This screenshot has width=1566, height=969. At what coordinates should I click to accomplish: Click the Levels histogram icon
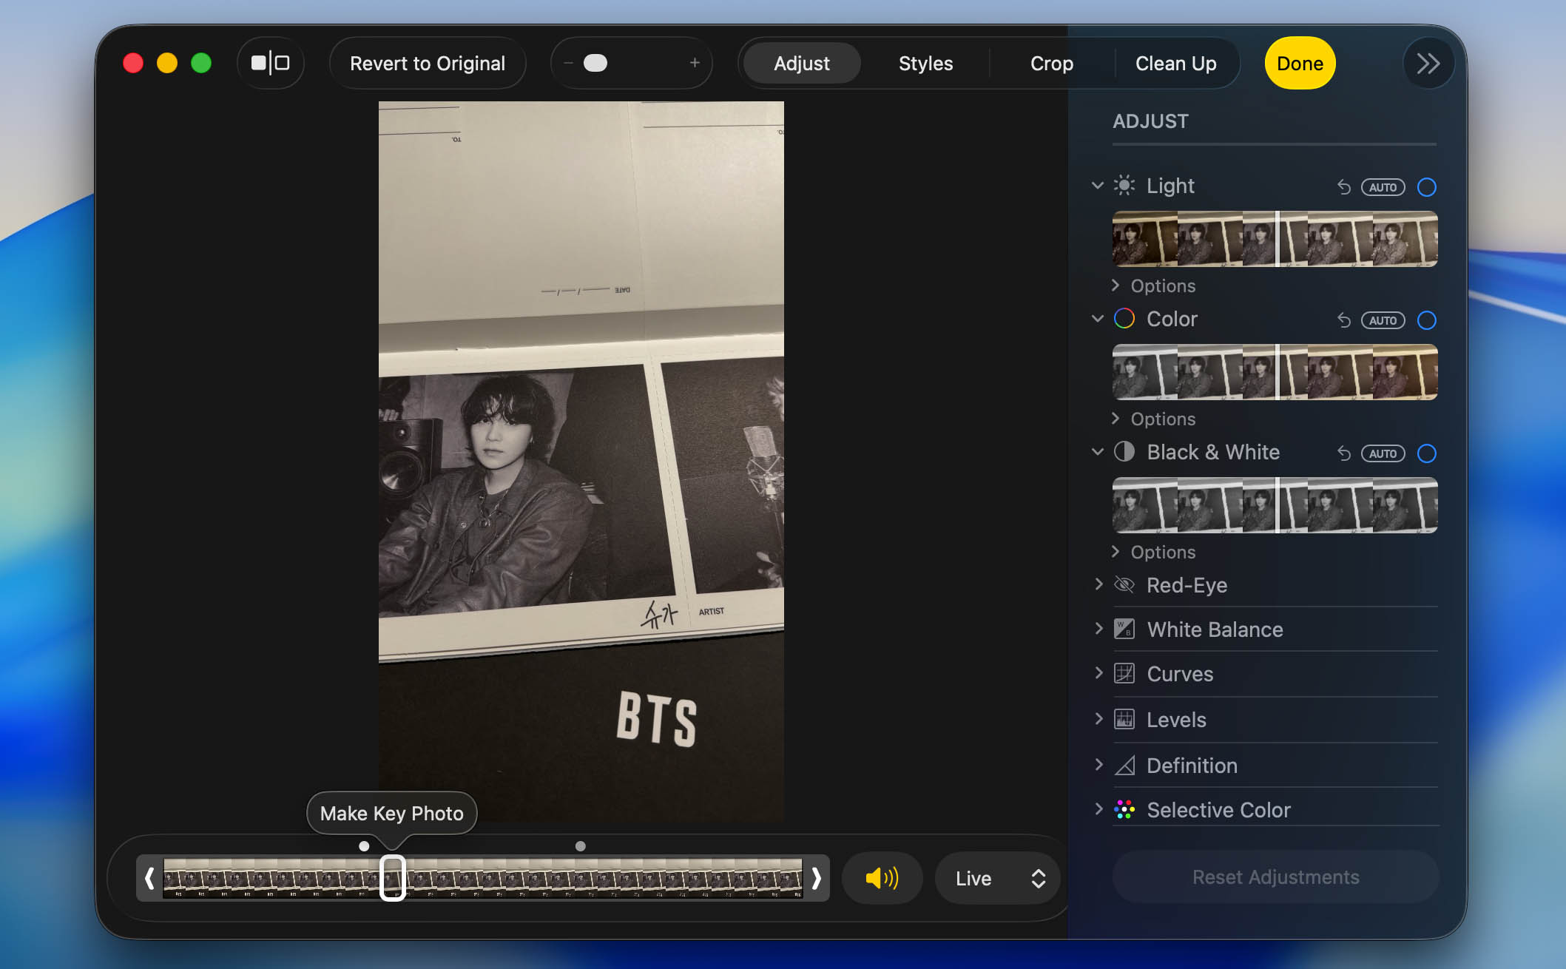[x=1124, y=720]
